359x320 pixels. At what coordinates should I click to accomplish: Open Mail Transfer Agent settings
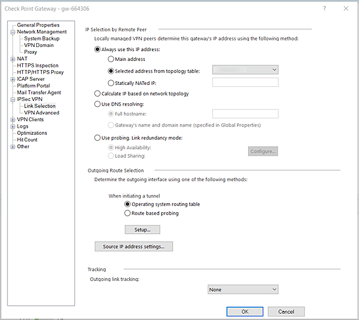point(39,93)
